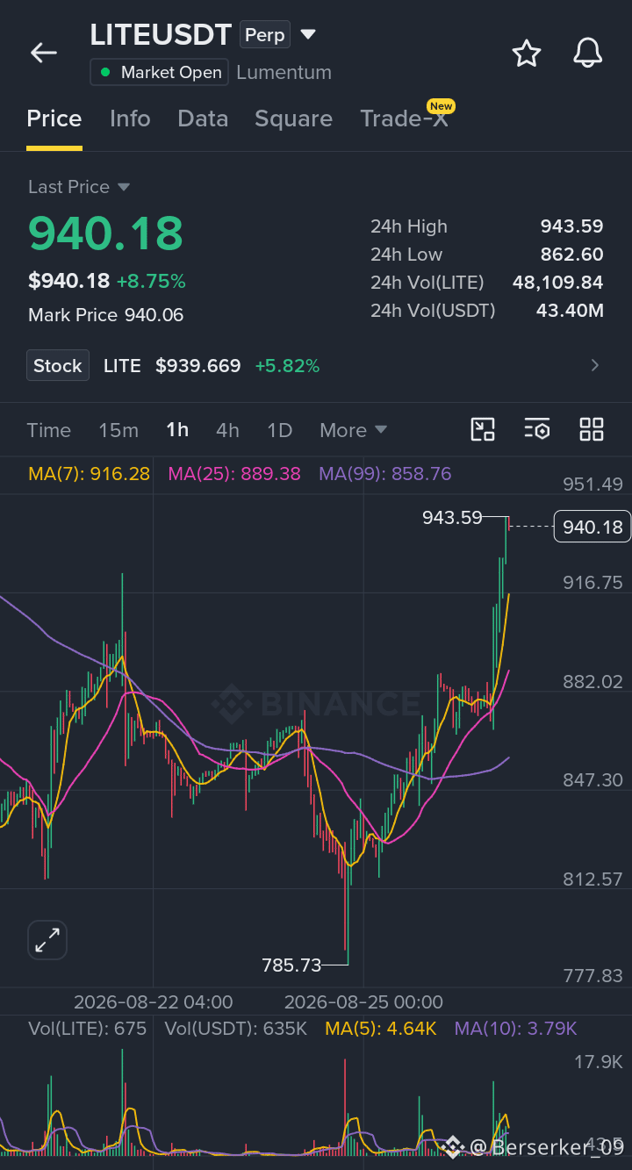
Task: Tap the MA(25): 889.38 indicator label
Action: click(234, 474)
